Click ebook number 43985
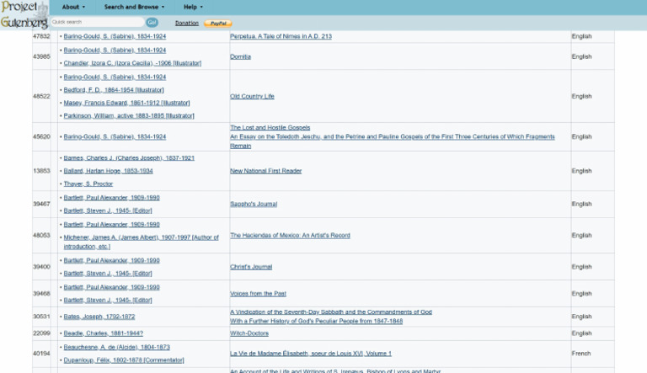The height and width of the screenshot is (373, 647). click(x=41, y=56)
